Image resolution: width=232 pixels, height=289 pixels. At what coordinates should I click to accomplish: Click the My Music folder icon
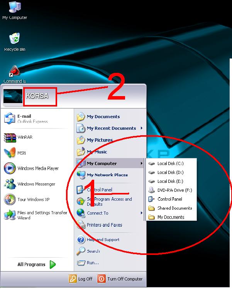click(81, 152)
